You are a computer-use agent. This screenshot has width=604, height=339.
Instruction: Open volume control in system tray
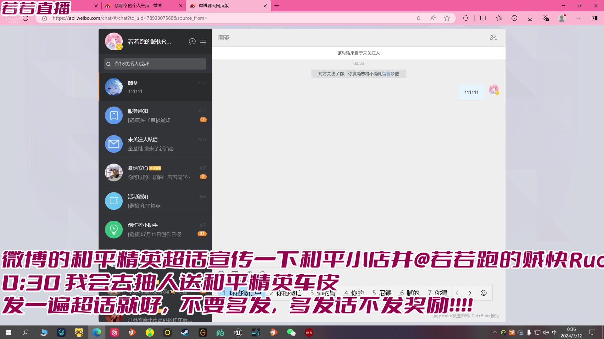pyautogui.click(x=546, y=332)
